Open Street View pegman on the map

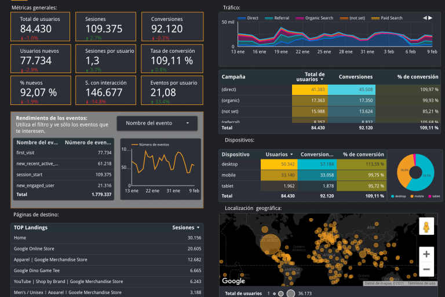click(x=426, y=227)
